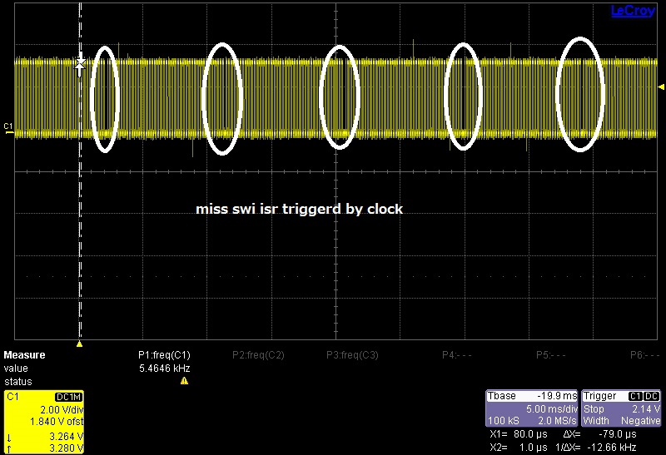The width and height of the screenshot is (666, 455).
Task: Click the X2= 1.0 µs cursor readout
Action: pyautogui.click(x=518, y=448)
